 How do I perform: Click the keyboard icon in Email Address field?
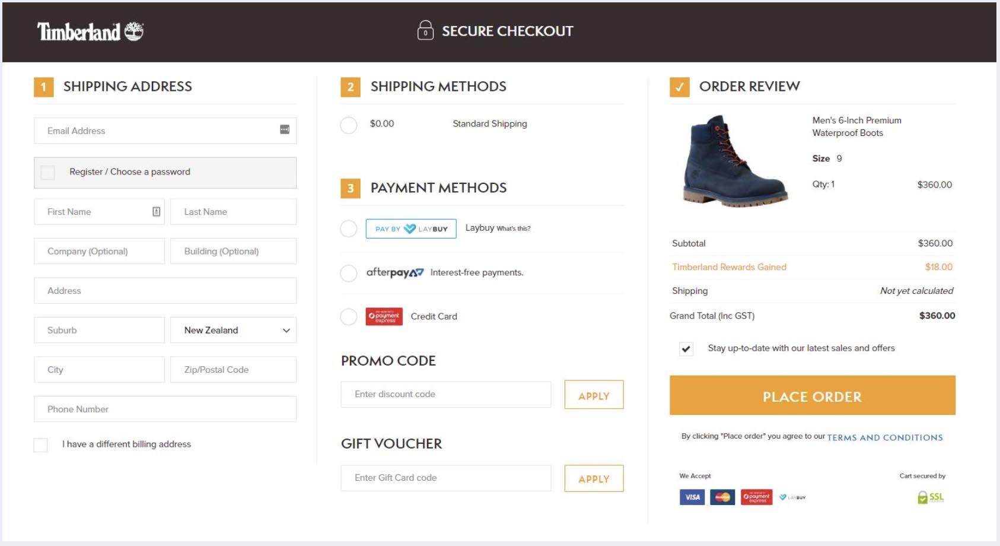click(x=285, y=129)
